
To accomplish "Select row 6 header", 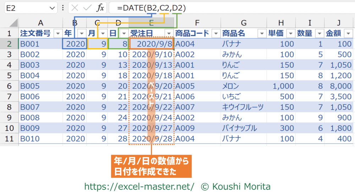I will [x=9, y=86].
